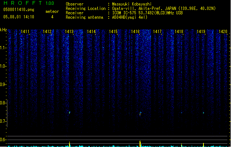Click the small yellow power spike below 1418
The width and height of the screenshot is (231, 147).
pos(181,145)
